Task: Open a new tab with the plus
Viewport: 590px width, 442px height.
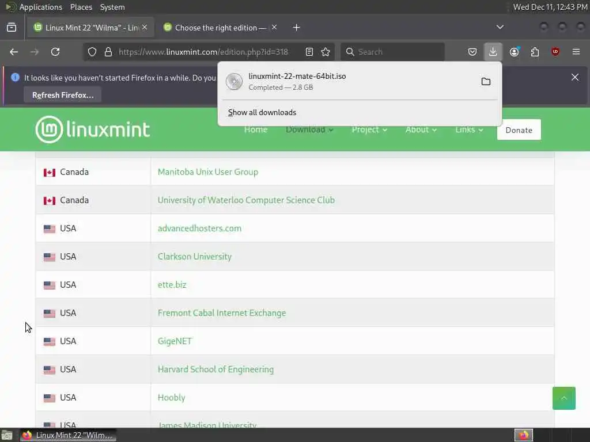Action: (x=297, y=28)
